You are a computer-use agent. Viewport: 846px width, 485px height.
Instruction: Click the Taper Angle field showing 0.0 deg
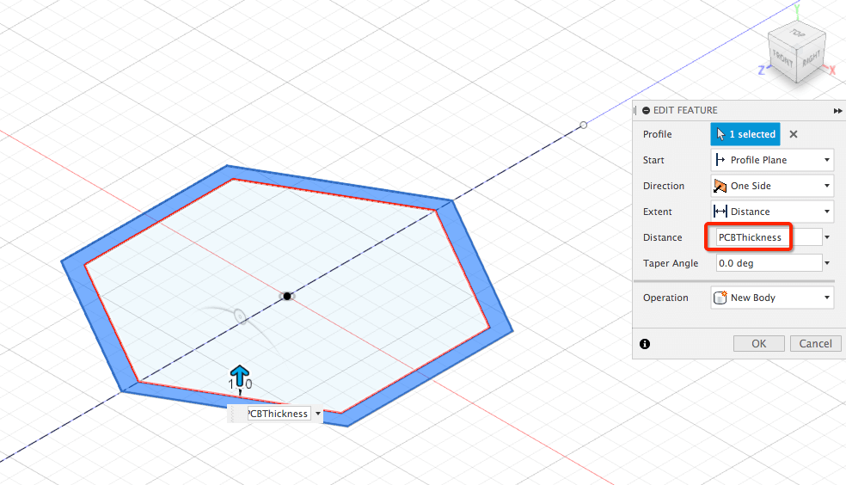(x=768, y=263)
